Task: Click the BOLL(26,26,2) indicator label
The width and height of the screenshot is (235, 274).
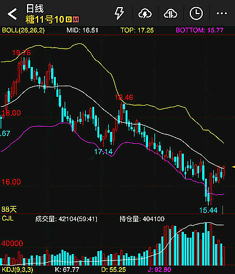Action: tap(23, 31)
